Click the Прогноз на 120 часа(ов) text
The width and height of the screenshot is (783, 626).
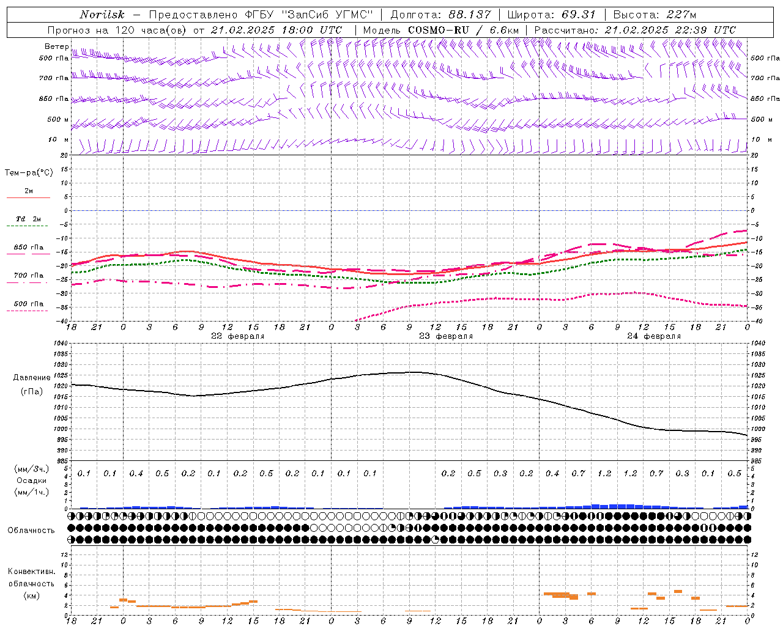pos(118,30)
